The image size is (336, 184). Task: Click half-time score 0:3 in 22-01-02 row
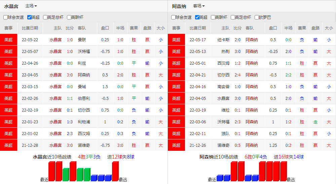(x=120, y=134)
